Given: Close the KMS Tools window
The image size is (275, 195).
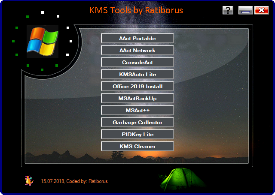Looking at the screenshot, I should (261, 10).
